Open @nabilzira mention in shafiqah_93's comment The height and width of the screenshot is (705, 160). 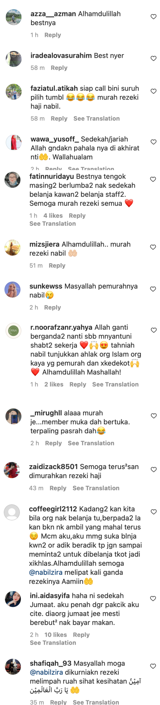[46, 672]
